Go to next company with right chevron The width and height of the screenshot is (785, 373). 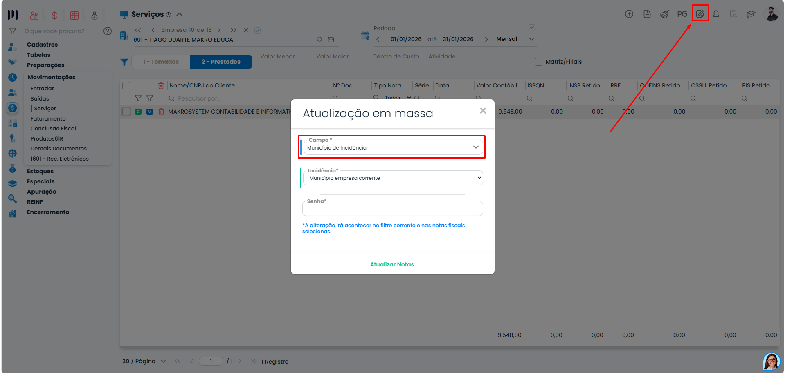219,30
